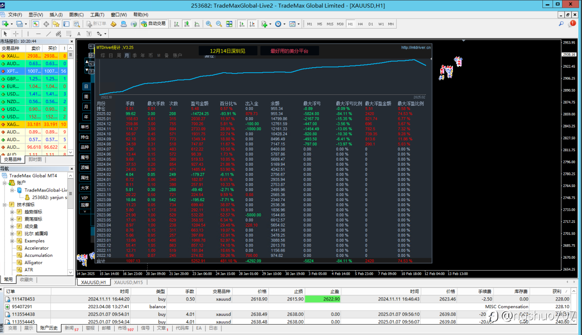The height and width of the screenshot is (335, 582).
Task: Switch chart timeframe to H4
Action: tap(360, 24)
